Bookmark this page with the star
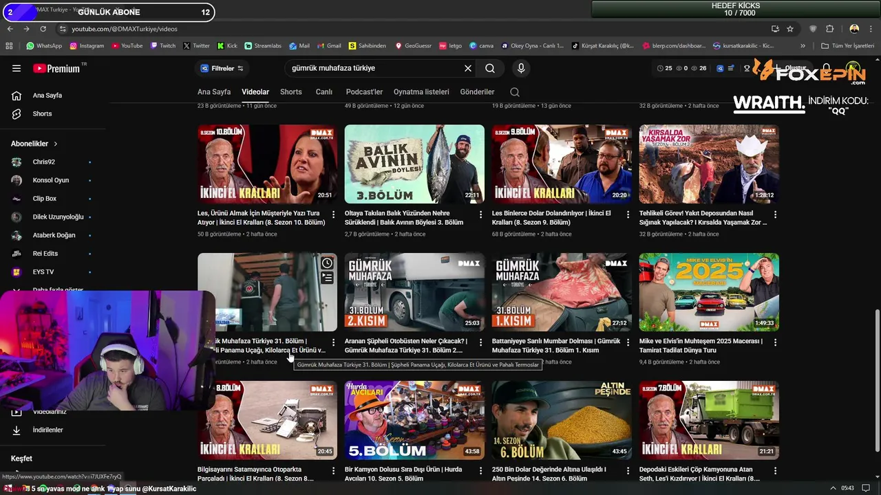Viewport: 881px width, 495px height. [x=790, y=29]
